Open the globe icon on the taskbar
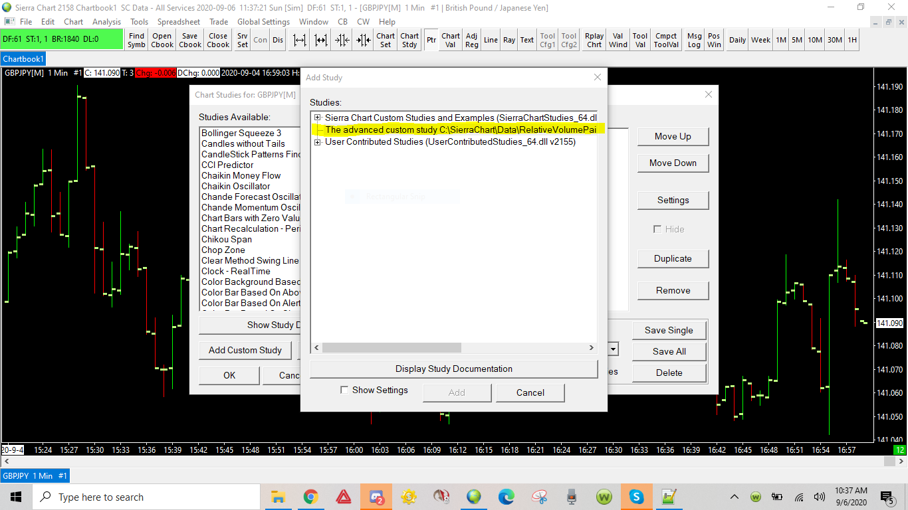 coord(474,497)
